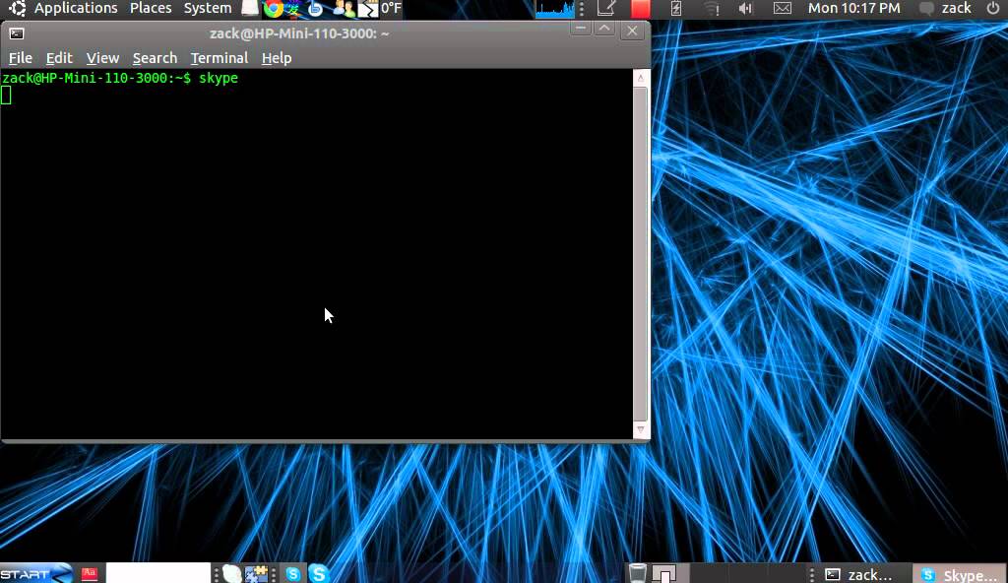
Task: Click the white speech bubble icon in bottom panel
Action: [232, 573]
